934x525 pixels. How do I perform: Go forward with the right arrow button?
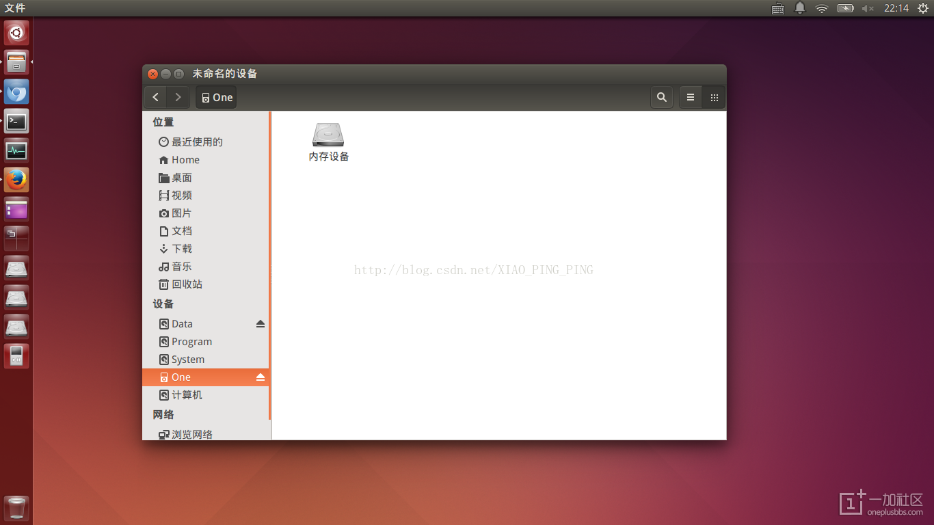(x=178, y=97)
